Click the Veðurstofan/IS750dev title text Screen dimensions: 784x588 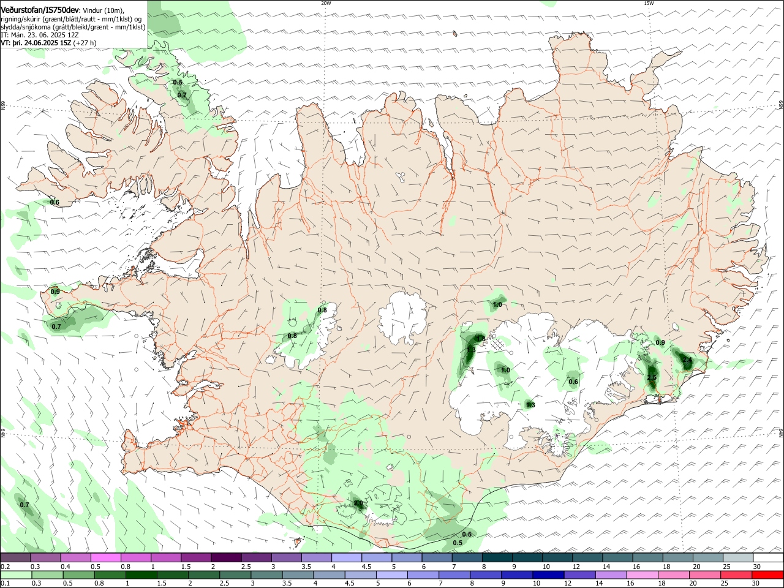coord(40,10)
